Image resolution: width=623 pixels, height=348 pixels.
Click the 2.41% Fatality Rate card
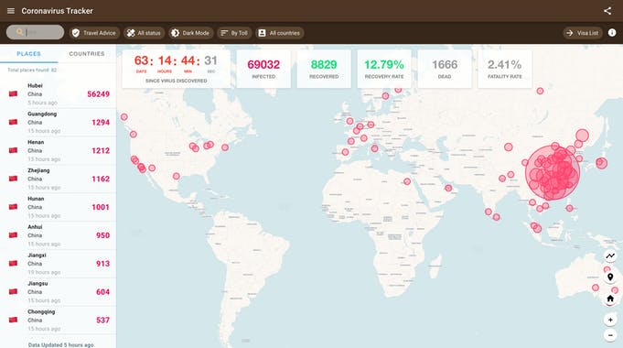[505, 69]
